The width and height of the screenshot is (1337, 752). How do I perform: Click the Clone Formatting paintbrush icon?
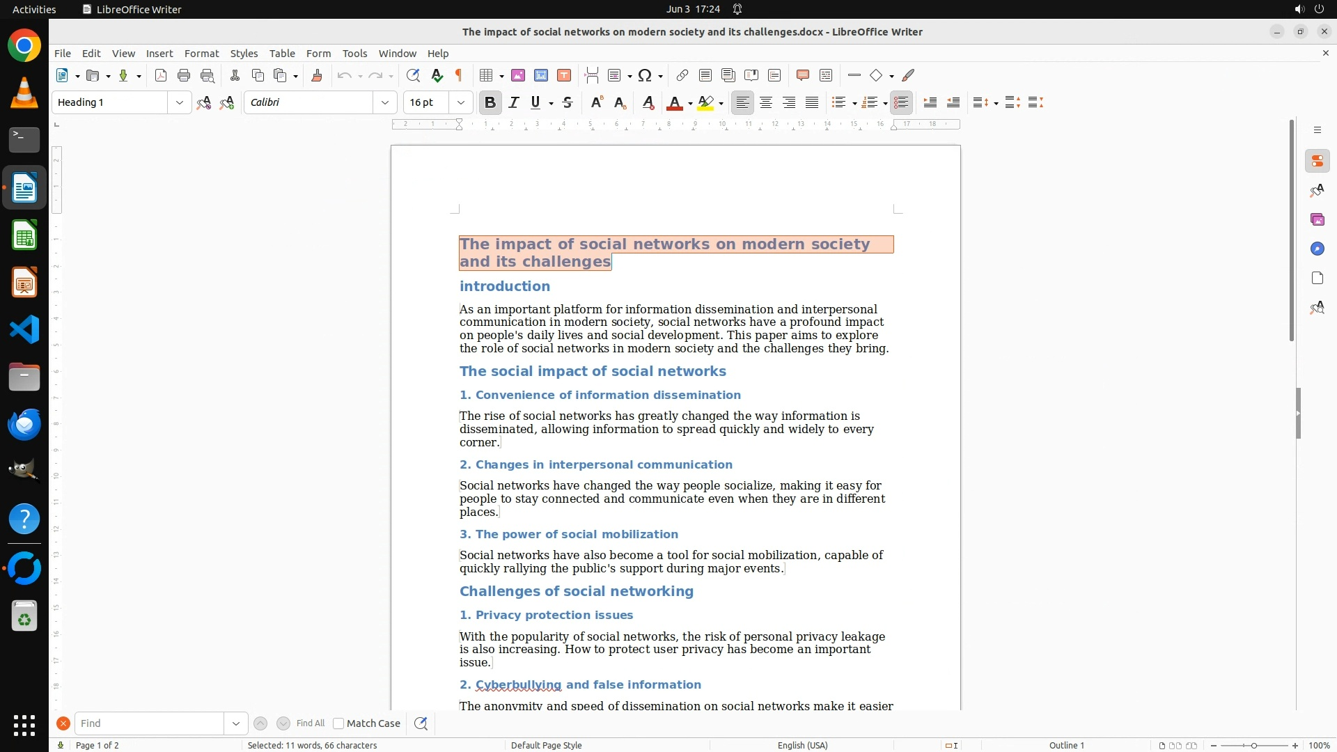[x=317, y=75]
